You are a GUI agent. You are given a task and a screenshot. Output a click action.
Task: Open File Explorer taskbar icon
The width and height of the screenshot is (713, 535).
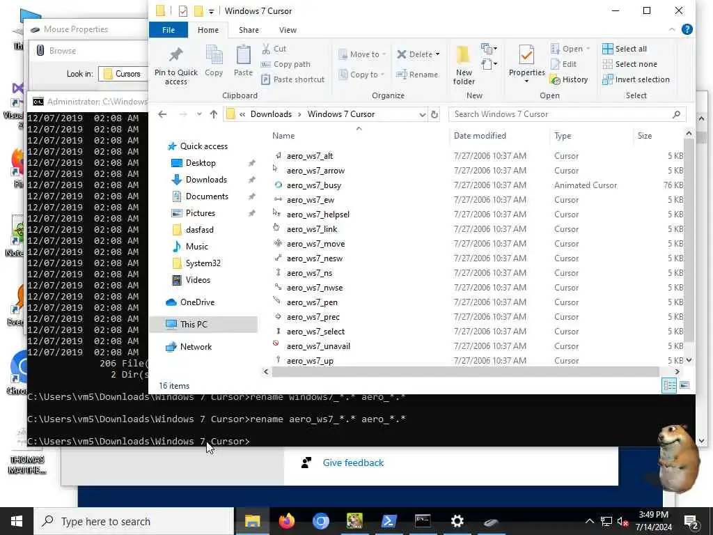[252, 521]
